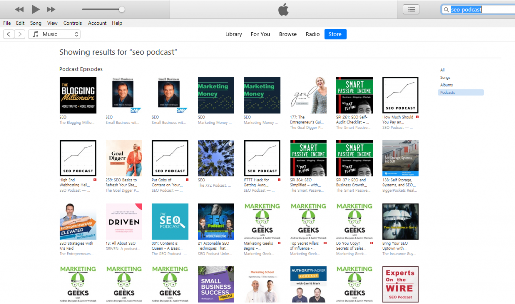Open Small Business Success podcast artwork

[x=216, y=284]
